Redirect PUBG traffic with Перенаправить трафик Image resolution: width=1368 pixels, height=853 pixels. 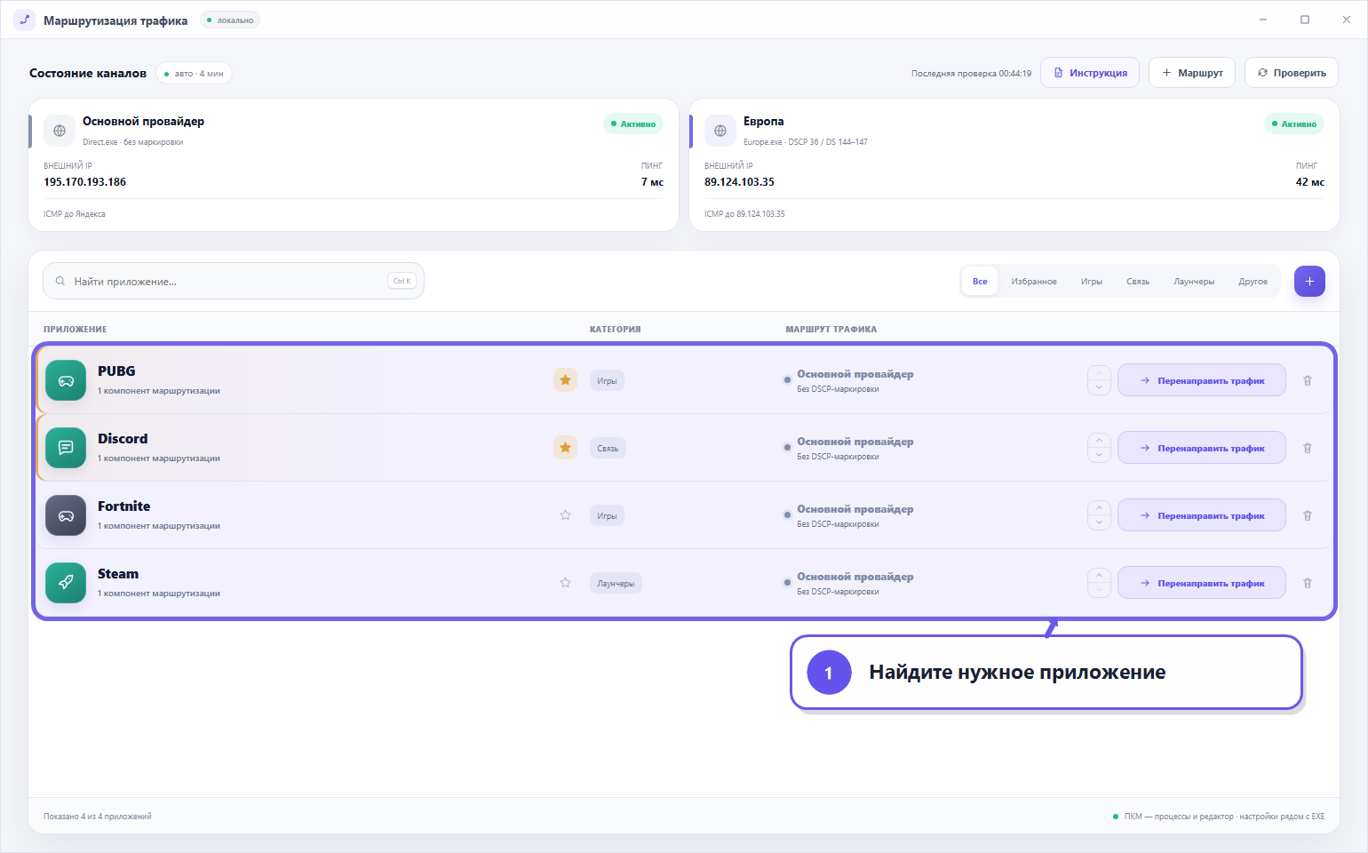tap(1202, 380)
